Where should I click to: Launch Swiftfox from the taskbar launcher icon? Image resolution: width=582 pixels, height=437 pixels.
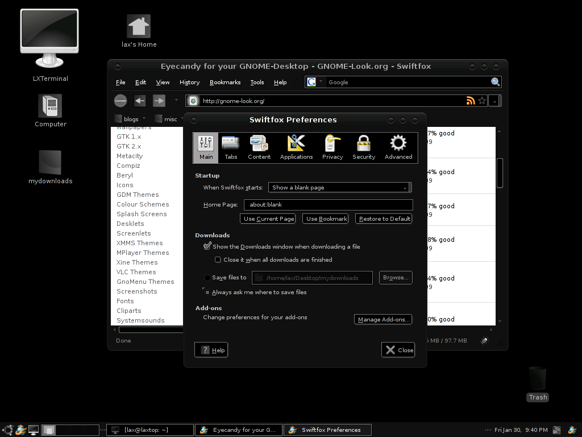pyautogui.click(x=21, y=430)
